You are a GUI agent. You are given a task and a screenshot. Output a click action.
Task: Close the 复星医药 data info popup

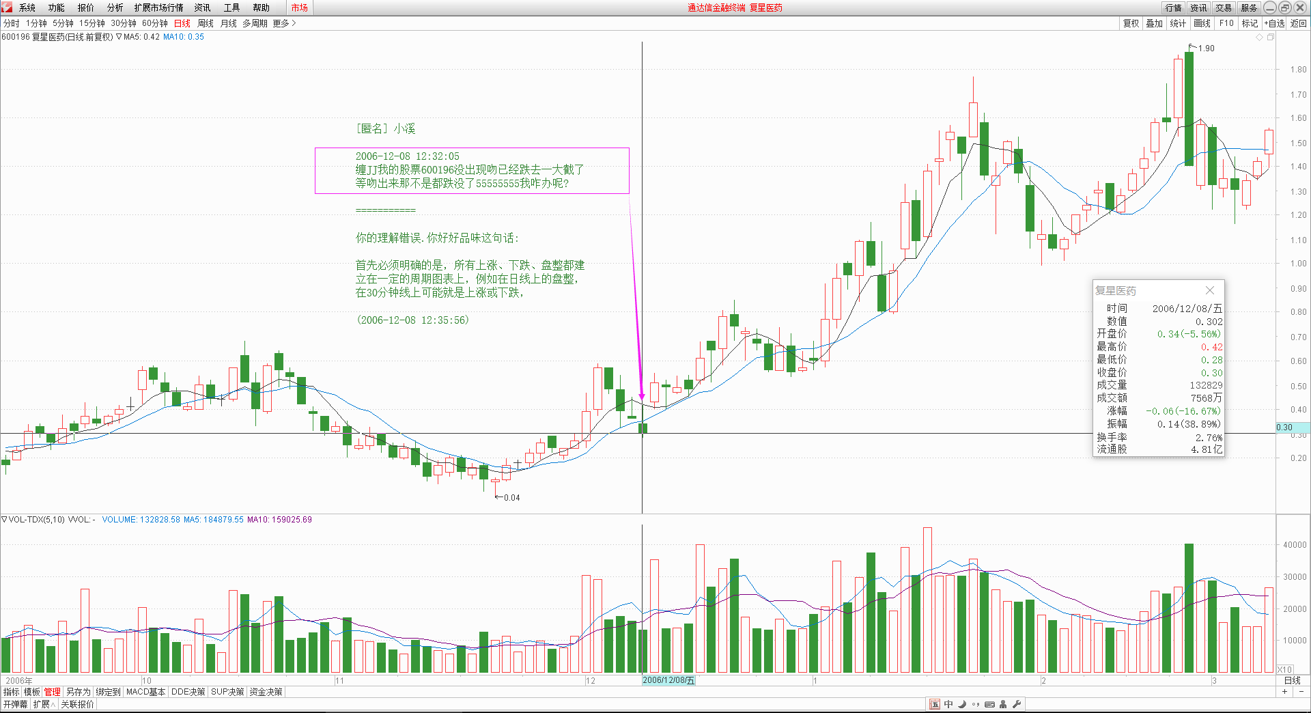(1210, 290)
